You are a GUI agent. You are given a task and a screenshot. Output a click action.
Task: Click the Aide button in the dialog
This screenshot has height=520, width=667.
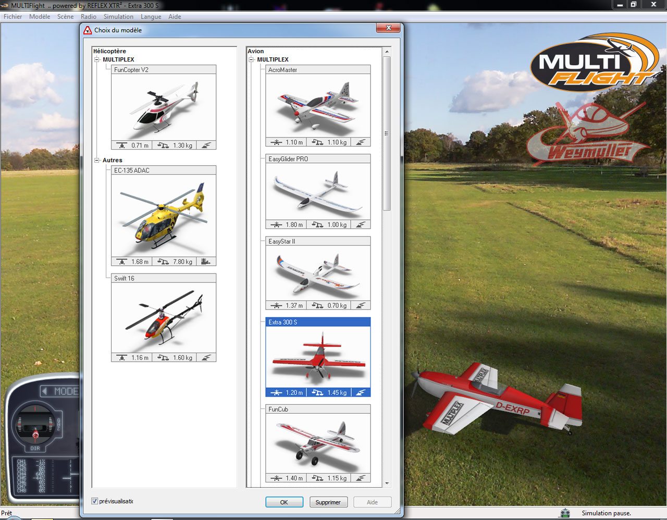pyautogui.click(x=372, y=502)
